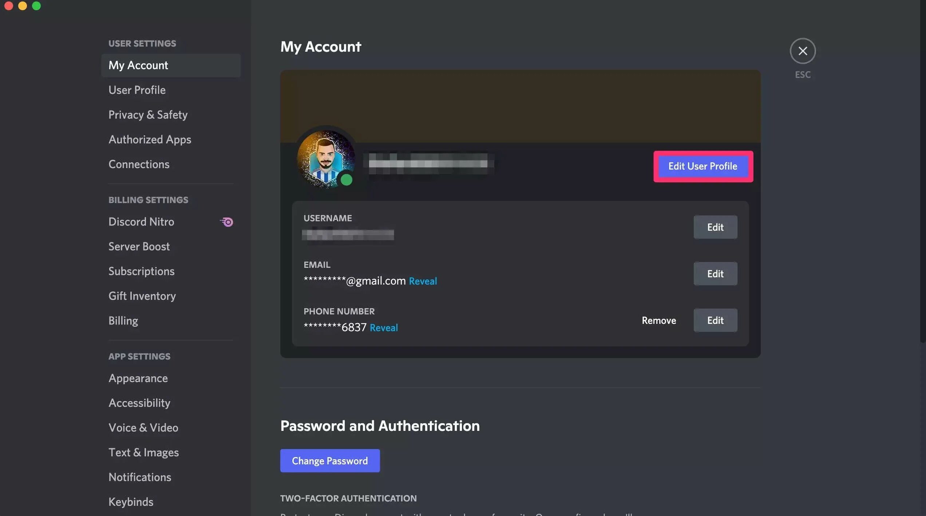Open Voice & Video settings

pos(143,428)
